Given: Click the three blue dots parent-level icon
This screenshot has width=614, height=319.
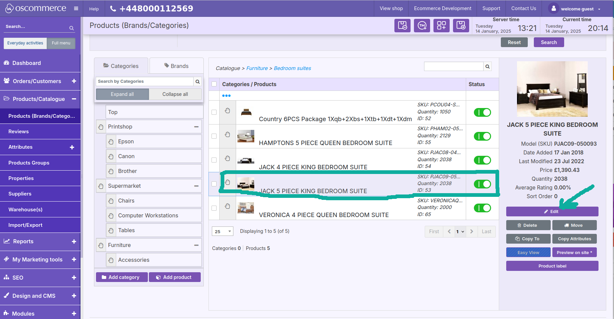Looking at the screenshot, I should (226, 96).
